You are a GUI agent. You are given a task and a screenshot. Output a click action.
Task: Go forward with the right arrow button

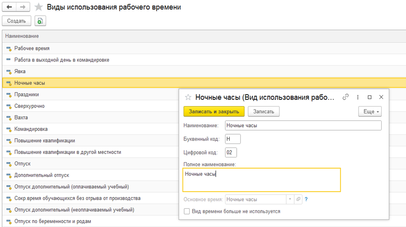coord(23,7)
